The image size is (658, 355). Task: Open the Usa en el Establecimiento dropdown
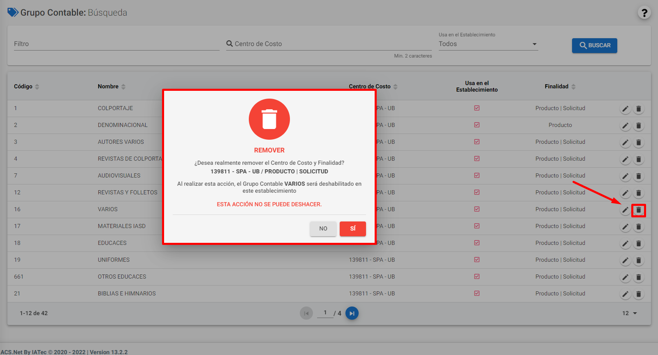tap(488, 44)
